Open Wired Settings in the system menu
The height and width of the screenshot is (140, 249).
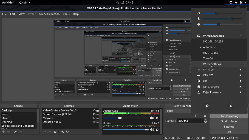[219, 64]
